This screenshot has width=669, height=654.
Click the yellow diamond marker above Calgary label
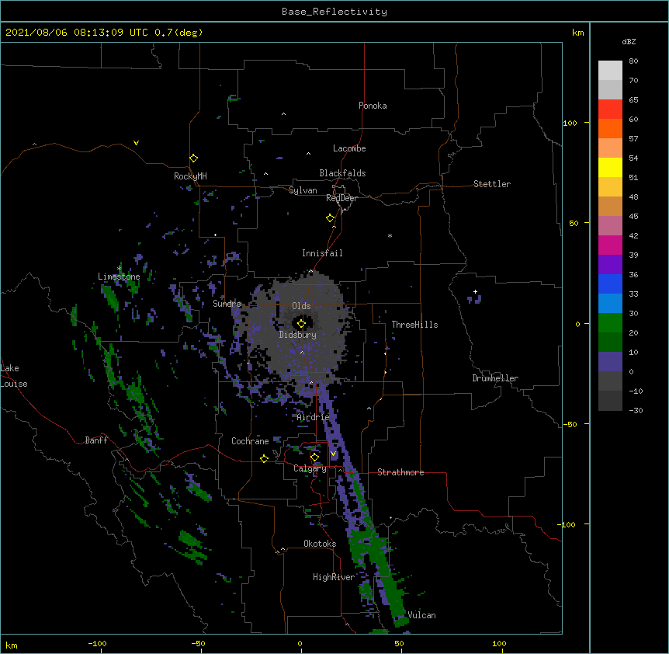pyautogui.click(x=314, y=457)
